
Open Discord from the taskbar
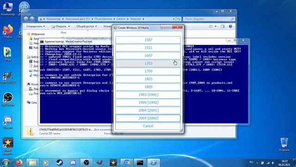(x=73, y=163)
